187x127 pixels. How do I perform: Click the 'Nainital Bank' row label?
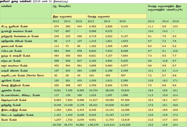(22, 76)
